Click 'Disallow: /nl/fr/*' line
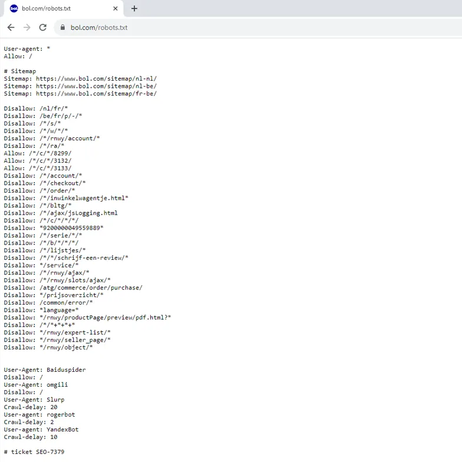This screenshot has height=462, width=462. (x=35, y=108)
